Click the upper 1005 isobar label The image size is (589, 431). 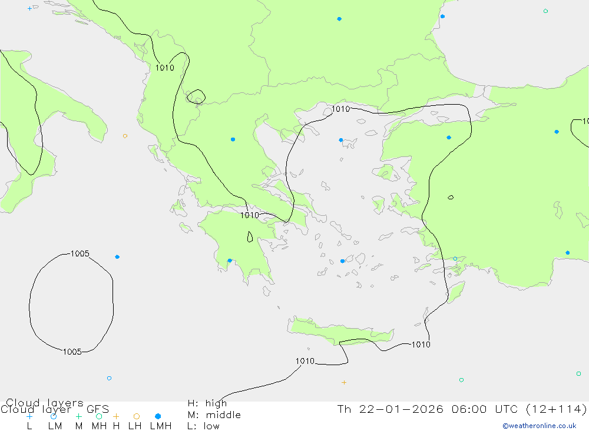pyautogui.click(x=80, y=253)
